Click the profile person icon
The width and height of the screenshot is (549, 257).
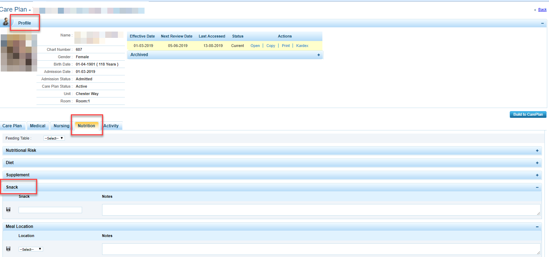tap(6, 22)
